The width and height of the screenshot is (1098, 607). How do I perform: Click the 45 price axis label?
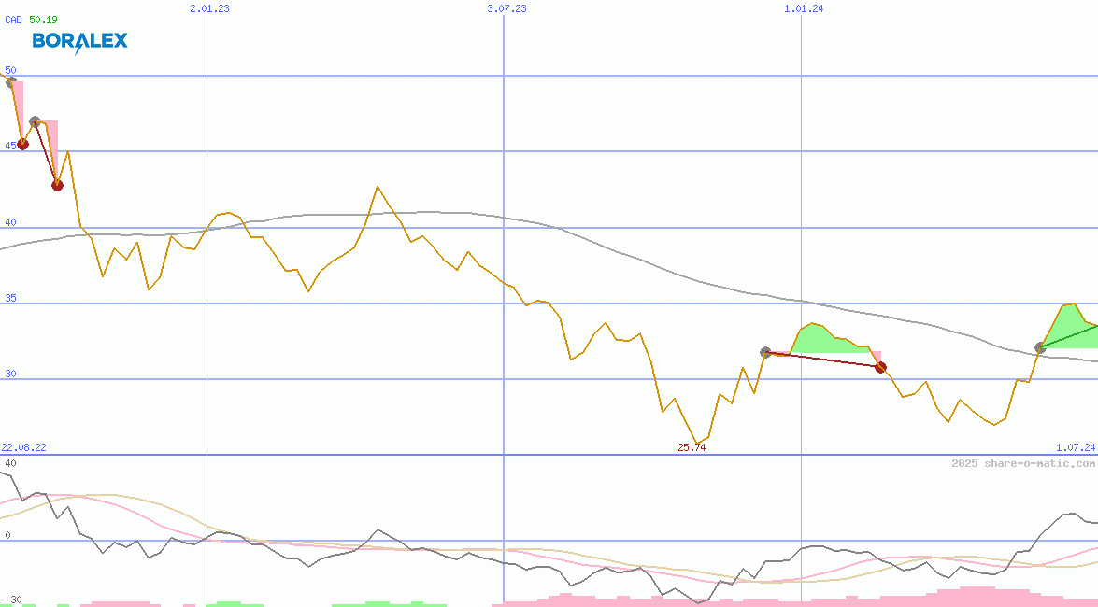pyautogui.click(x=10, y=147)
